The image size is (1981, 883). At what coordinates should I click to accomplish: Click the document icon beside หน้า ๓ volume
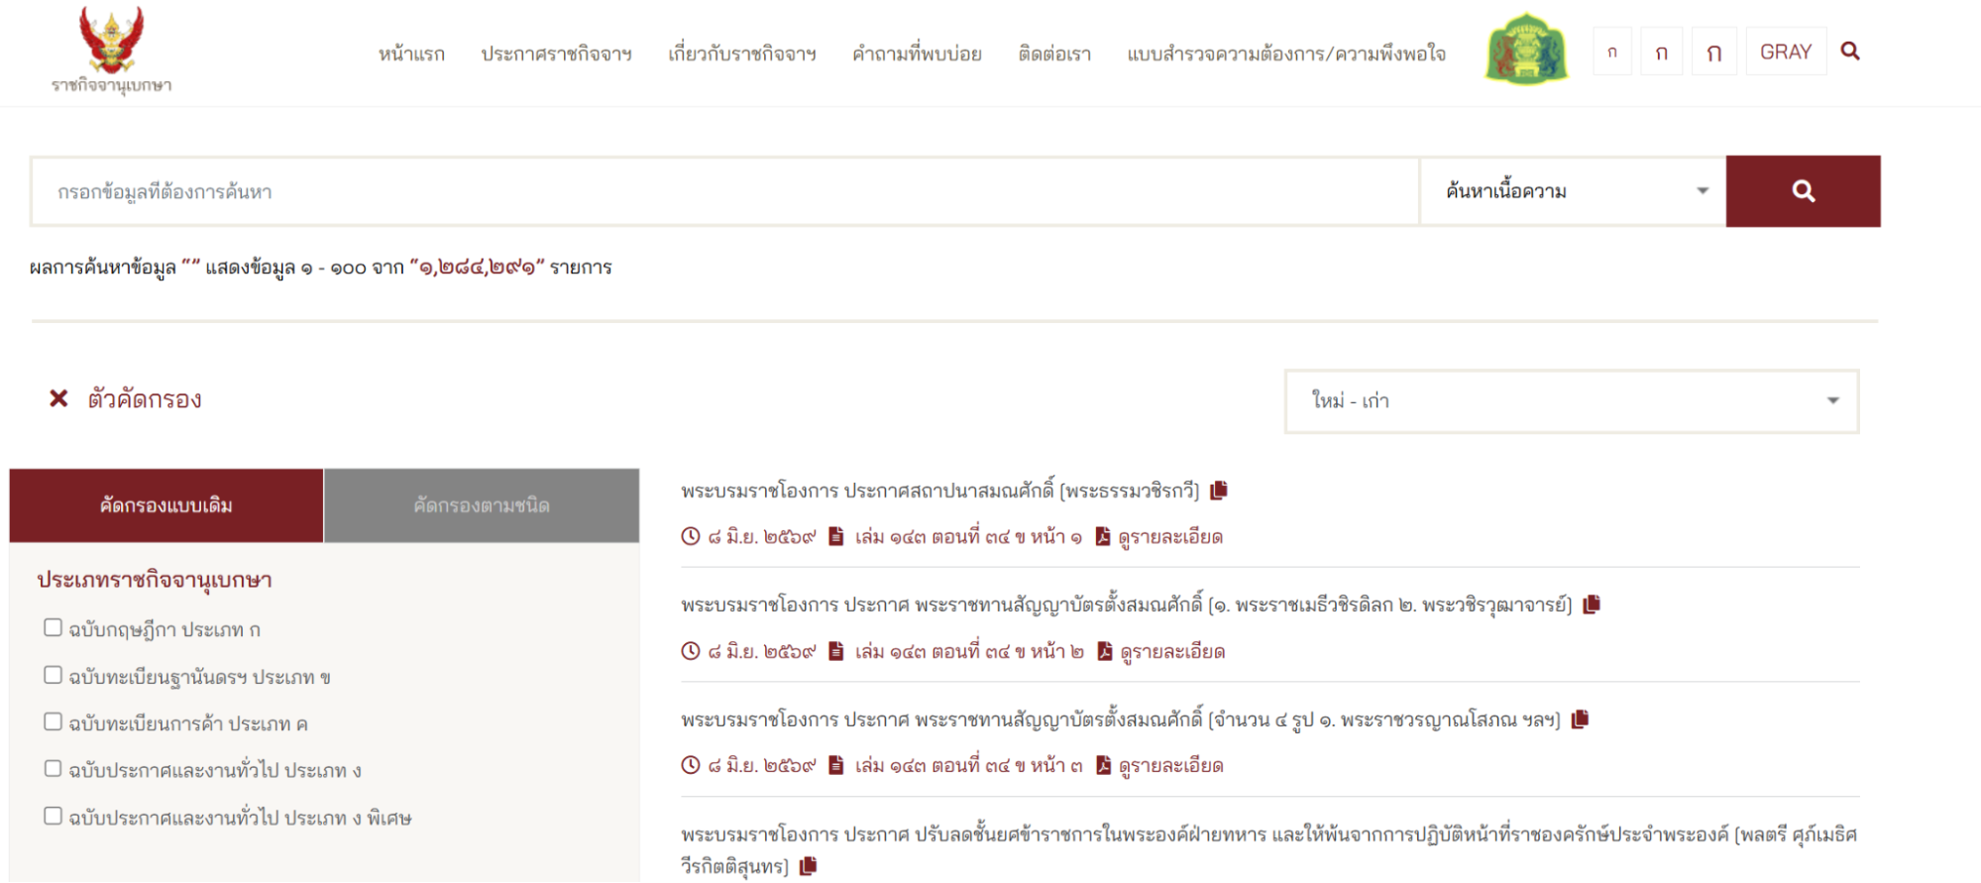(835, 765)
